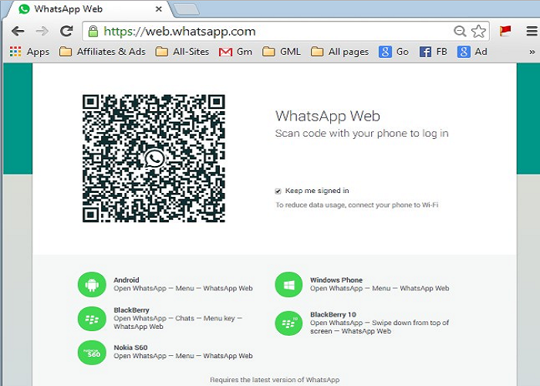Image resolution: width=540 pixels, height=386 pixels.
Task: Click the BlackBerry logo icon
Action: [92, 319]
